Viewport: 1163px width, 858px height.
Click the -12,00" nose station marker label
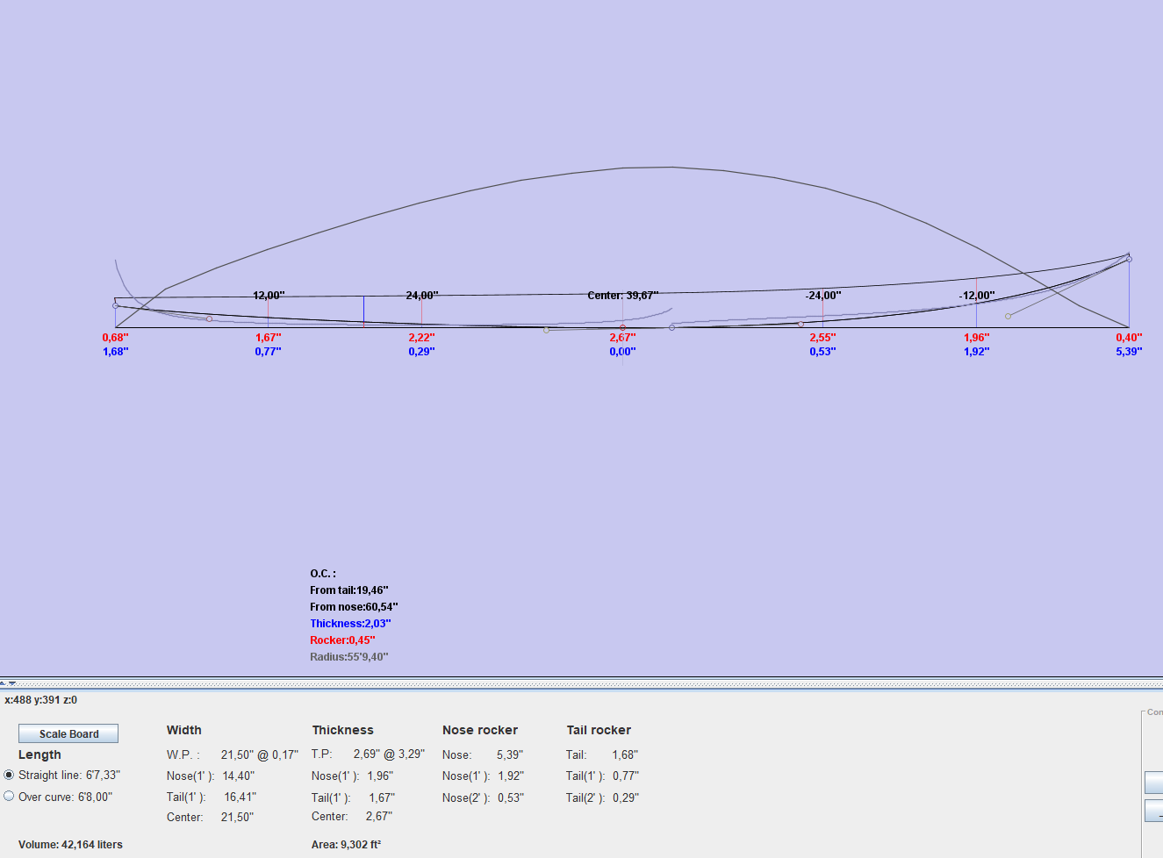click(x=976, y=296)
